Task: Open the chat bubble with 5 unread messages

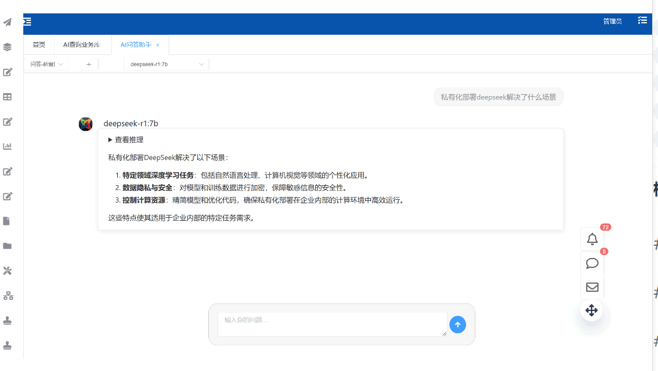Action: (592, 263)
